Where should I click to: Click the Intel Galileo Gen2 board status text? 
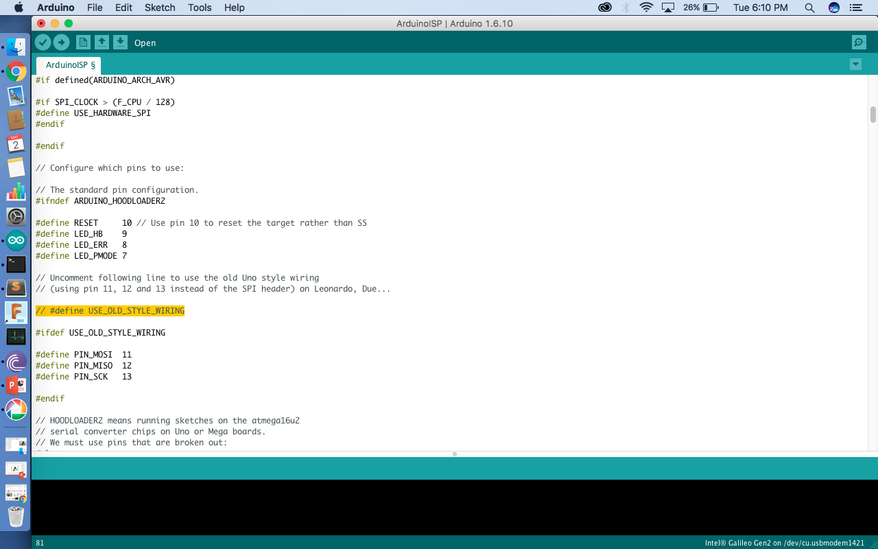(x=784, y=543)
